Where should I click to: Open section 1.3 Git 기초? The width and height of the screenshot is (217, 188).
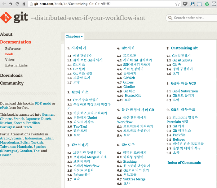79,65
